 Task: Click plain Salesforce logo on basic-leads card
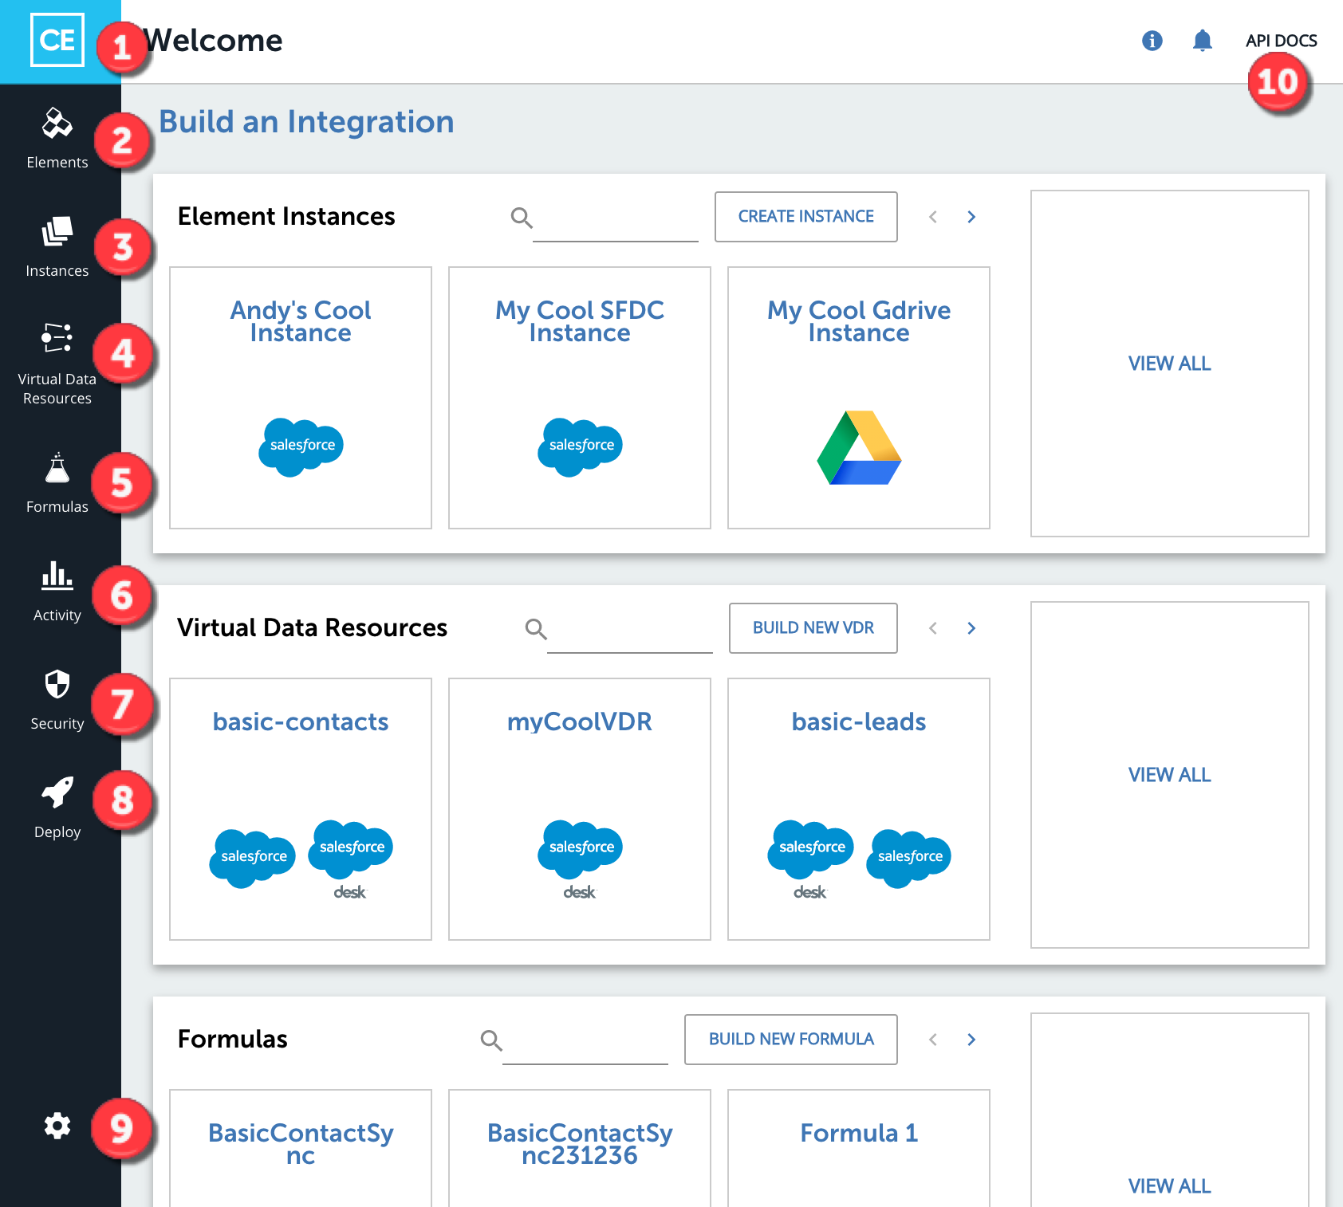(909, 858)
